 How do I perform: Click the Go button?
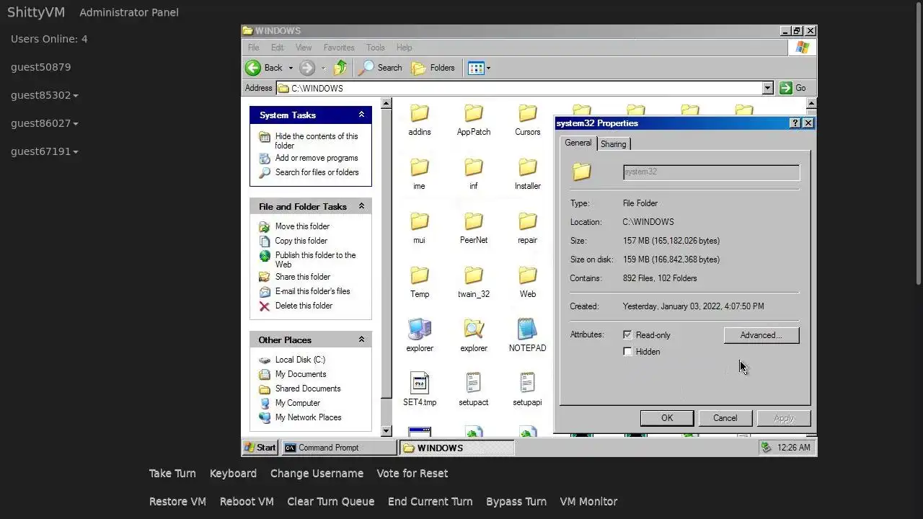click(793, 88)
